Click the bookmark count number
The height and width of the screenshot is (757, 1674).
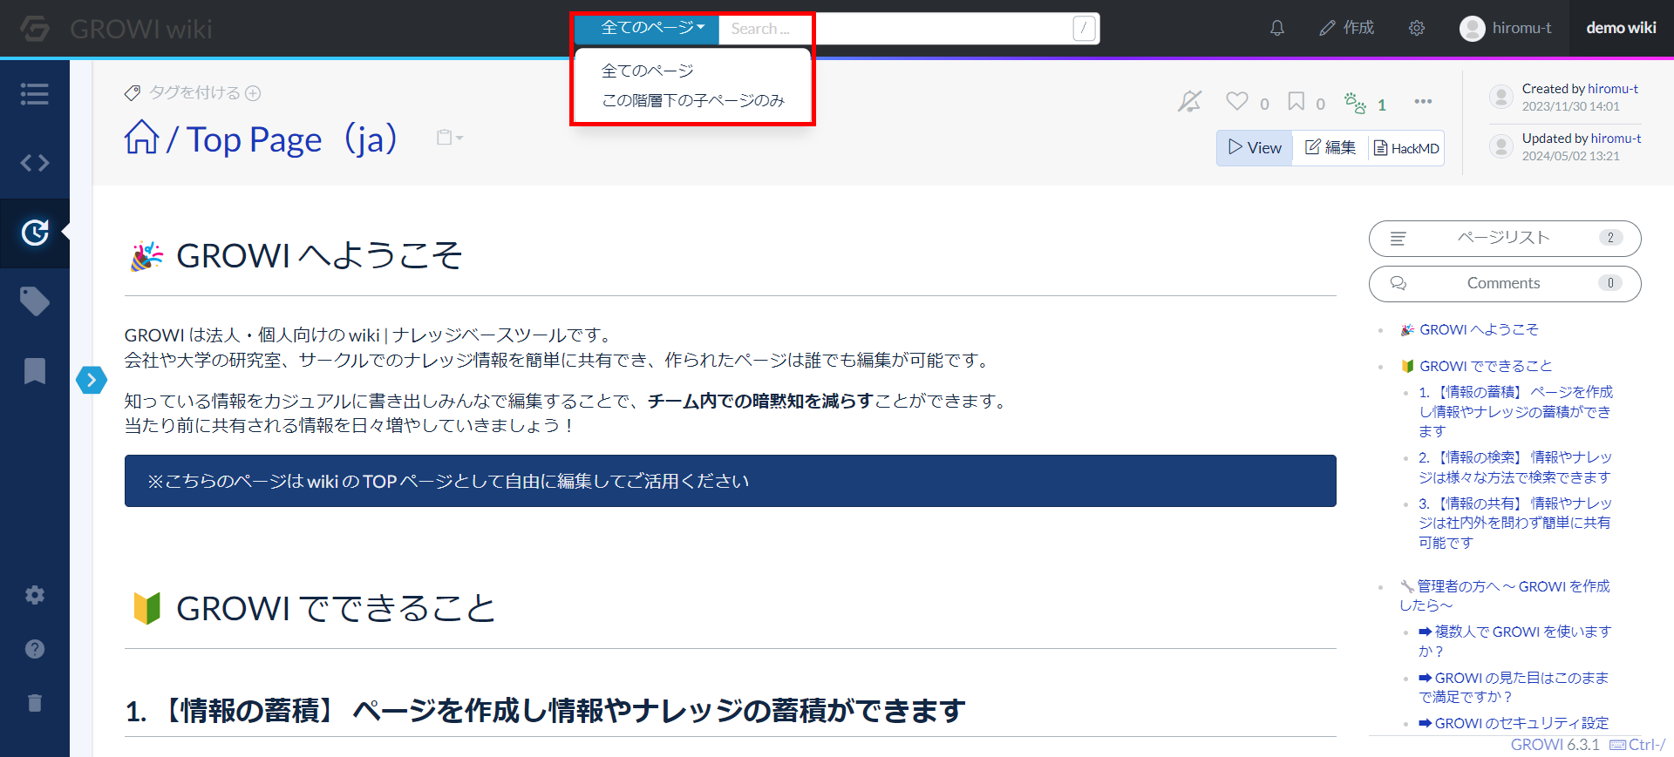click(1320, 105)
